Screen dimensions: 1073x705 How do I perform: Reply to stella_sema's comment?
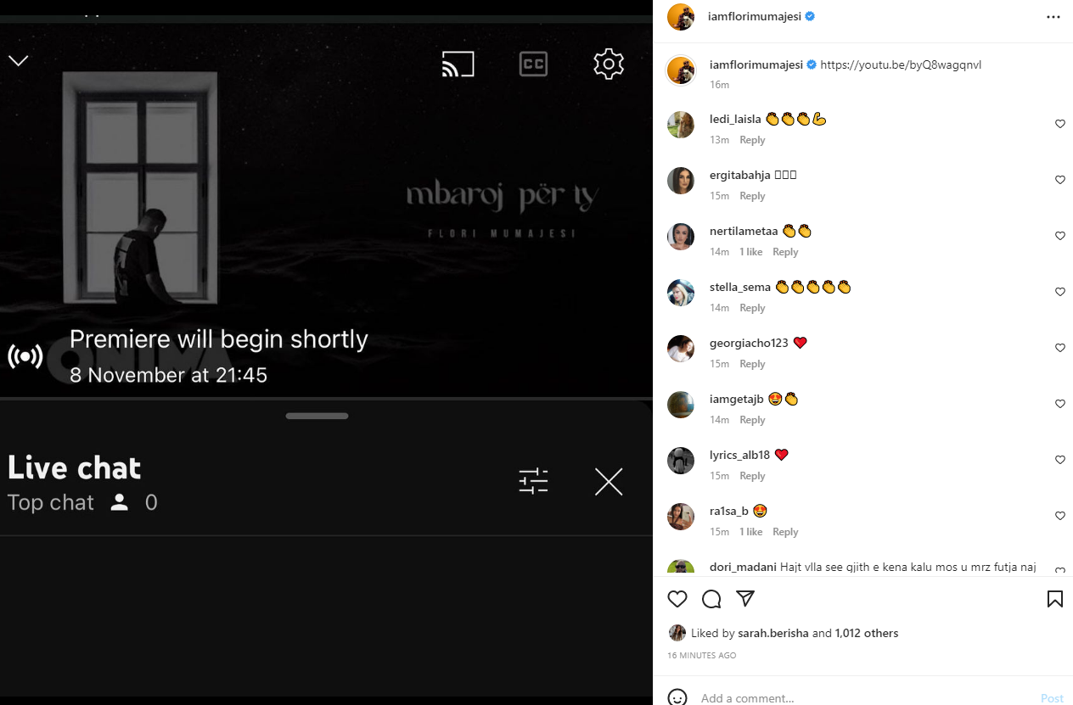tap(752, 308)
